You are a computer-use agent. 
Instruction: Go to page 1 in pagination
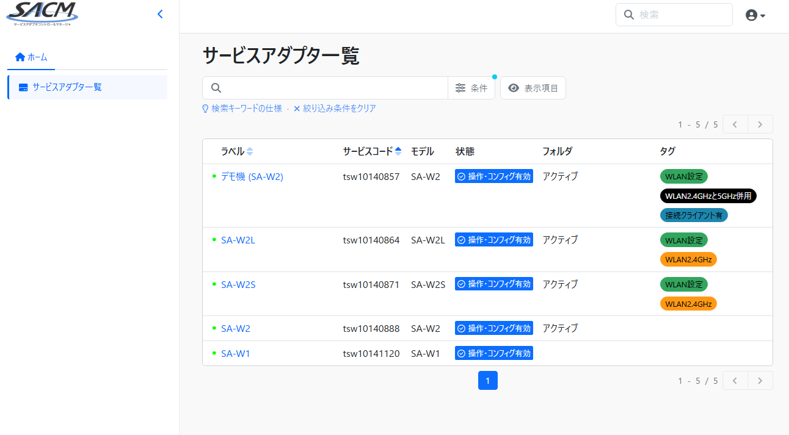(x=487, y=381)
